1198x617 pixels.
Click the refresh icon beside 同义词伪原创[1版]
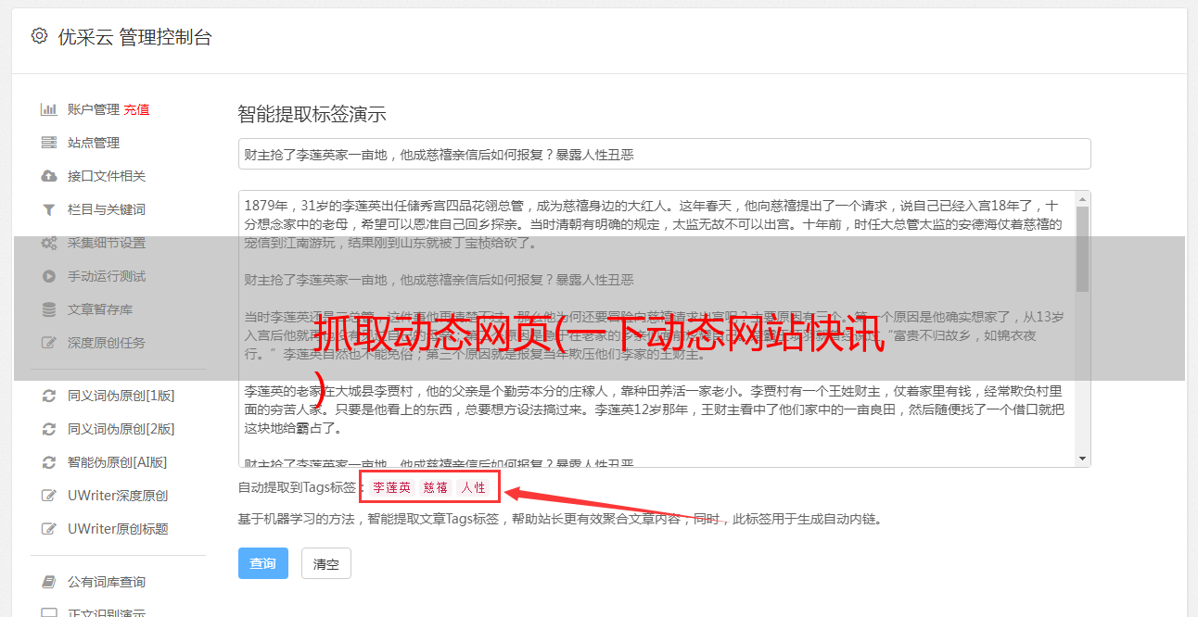pos(49,396)
